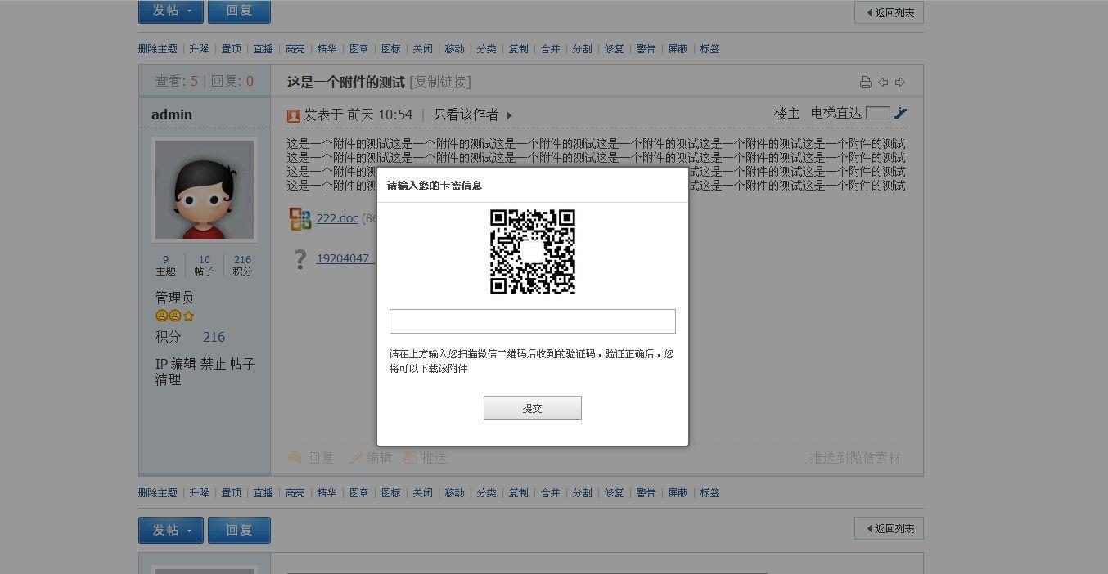
Task: Click 回复 button in the top bar
Action: [239, 11]
